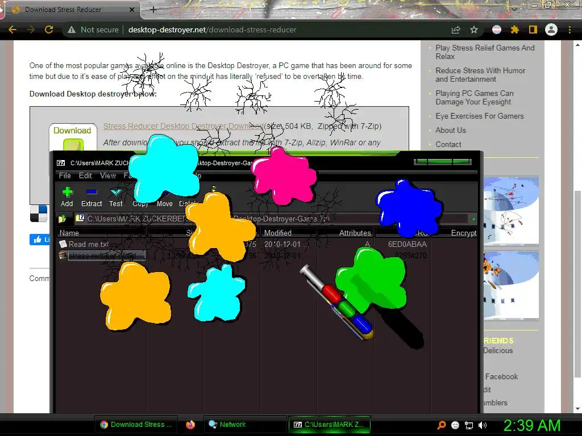The width and height of the screenshot is (582, 436).
Task: Click the Extract toolbar button in 7-Zip
Action: 92,197
